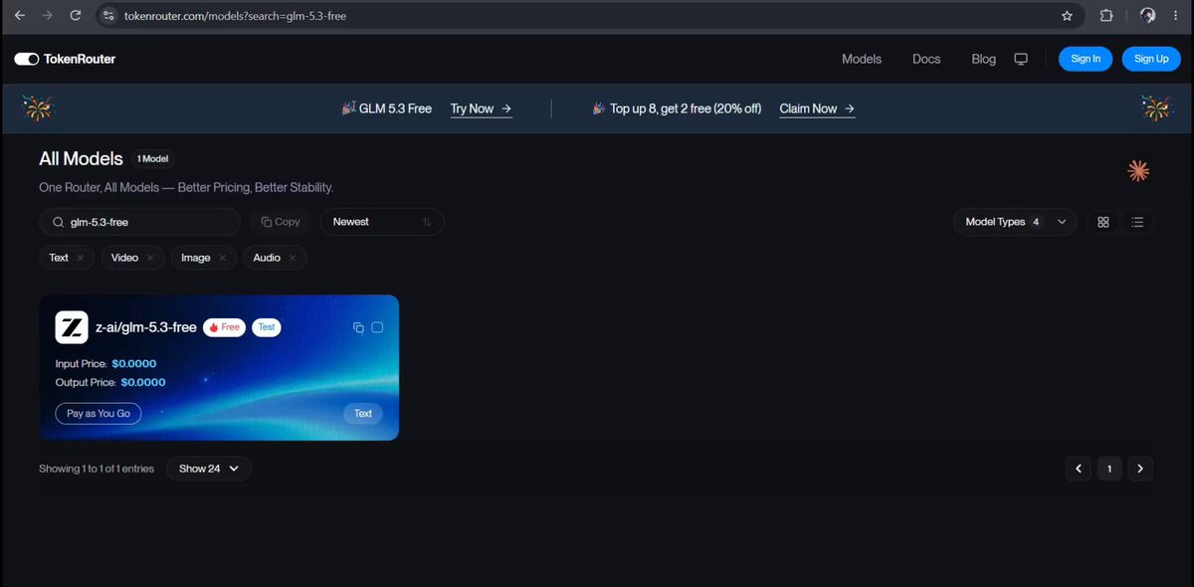1194x587 pixels.
Task: Click the monitor theme icon in header
Action: click(x=1020, y=59)
